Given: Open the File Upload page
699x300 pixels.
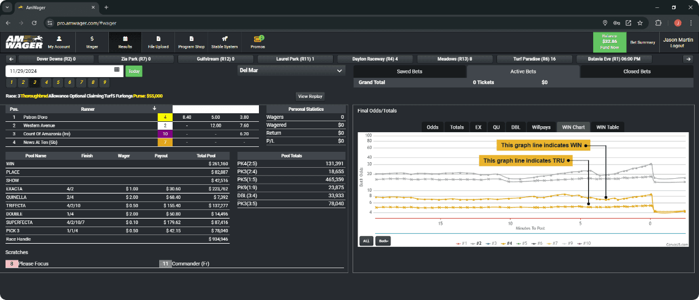Looking at the screenshot, I should 158,42.
